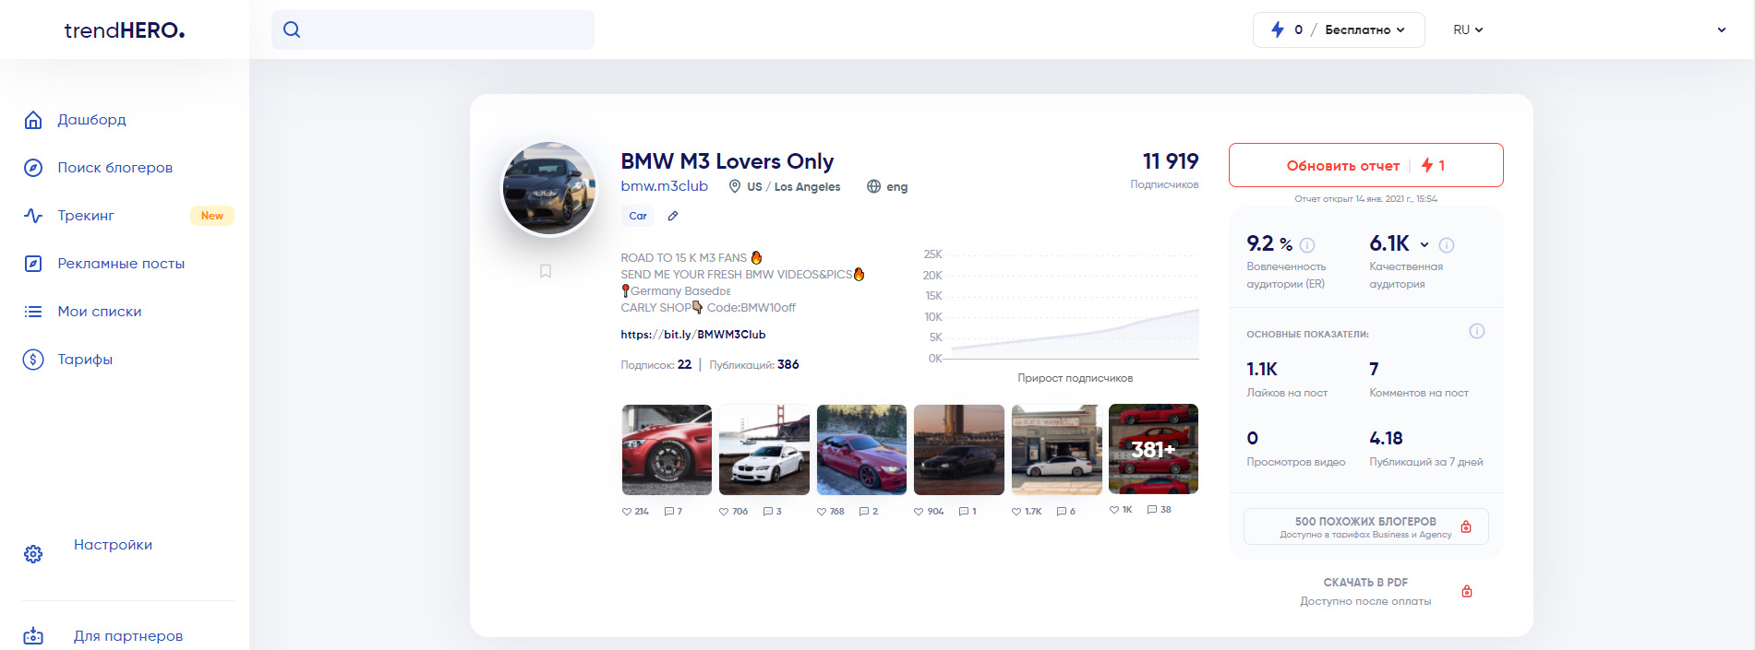Viewport: 1755px width, 650px height.
Task: Open Настройки in the sidebar
Action: 113,545
